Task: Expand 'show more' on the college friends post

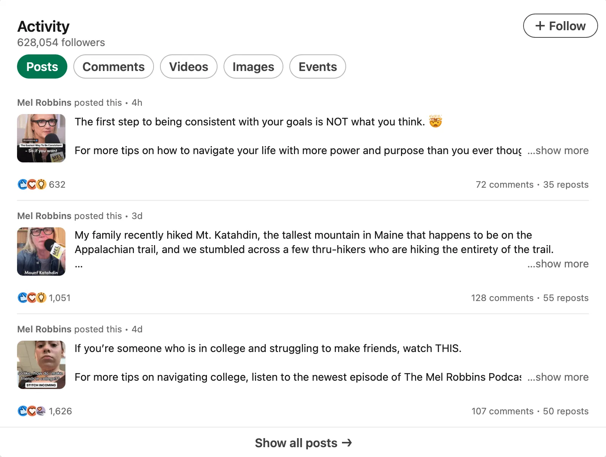Action: (x=558, y=377)
